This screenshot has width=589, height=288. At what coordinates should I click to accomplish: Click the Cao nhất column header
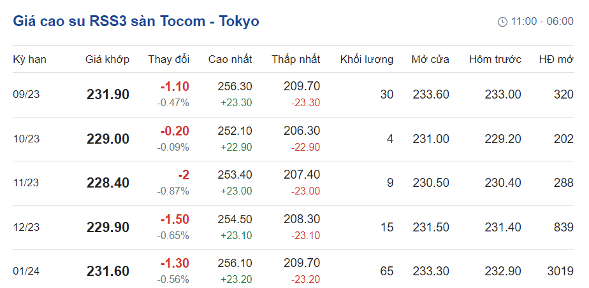230,60
